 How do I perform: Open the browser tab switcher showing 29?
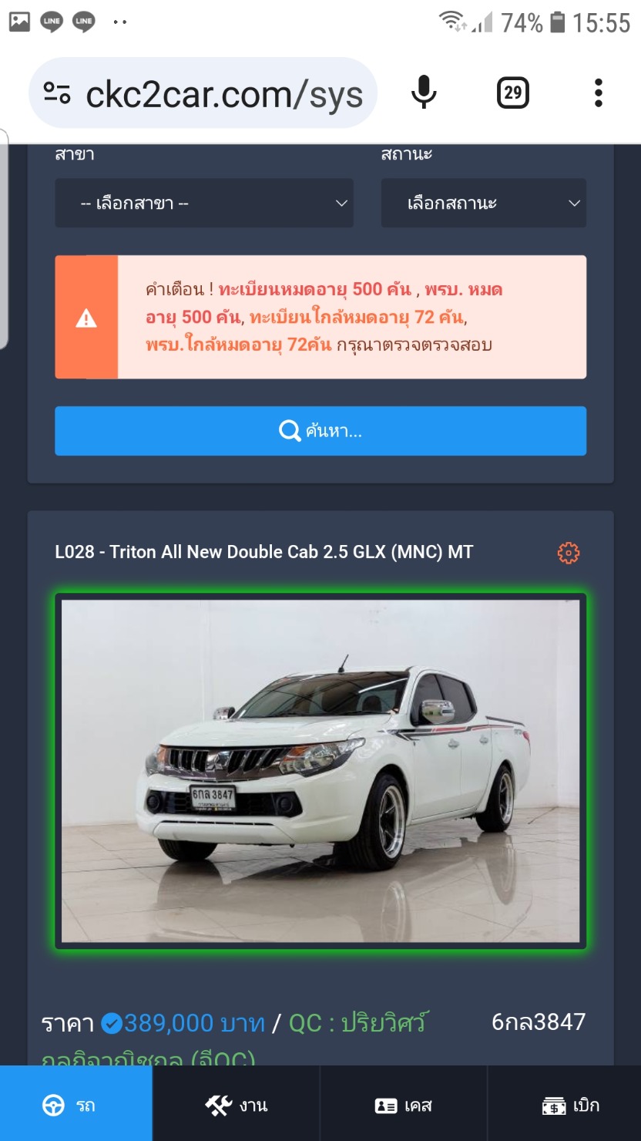512,93
